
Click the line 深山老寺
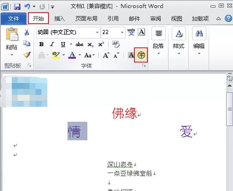(120, 165)
